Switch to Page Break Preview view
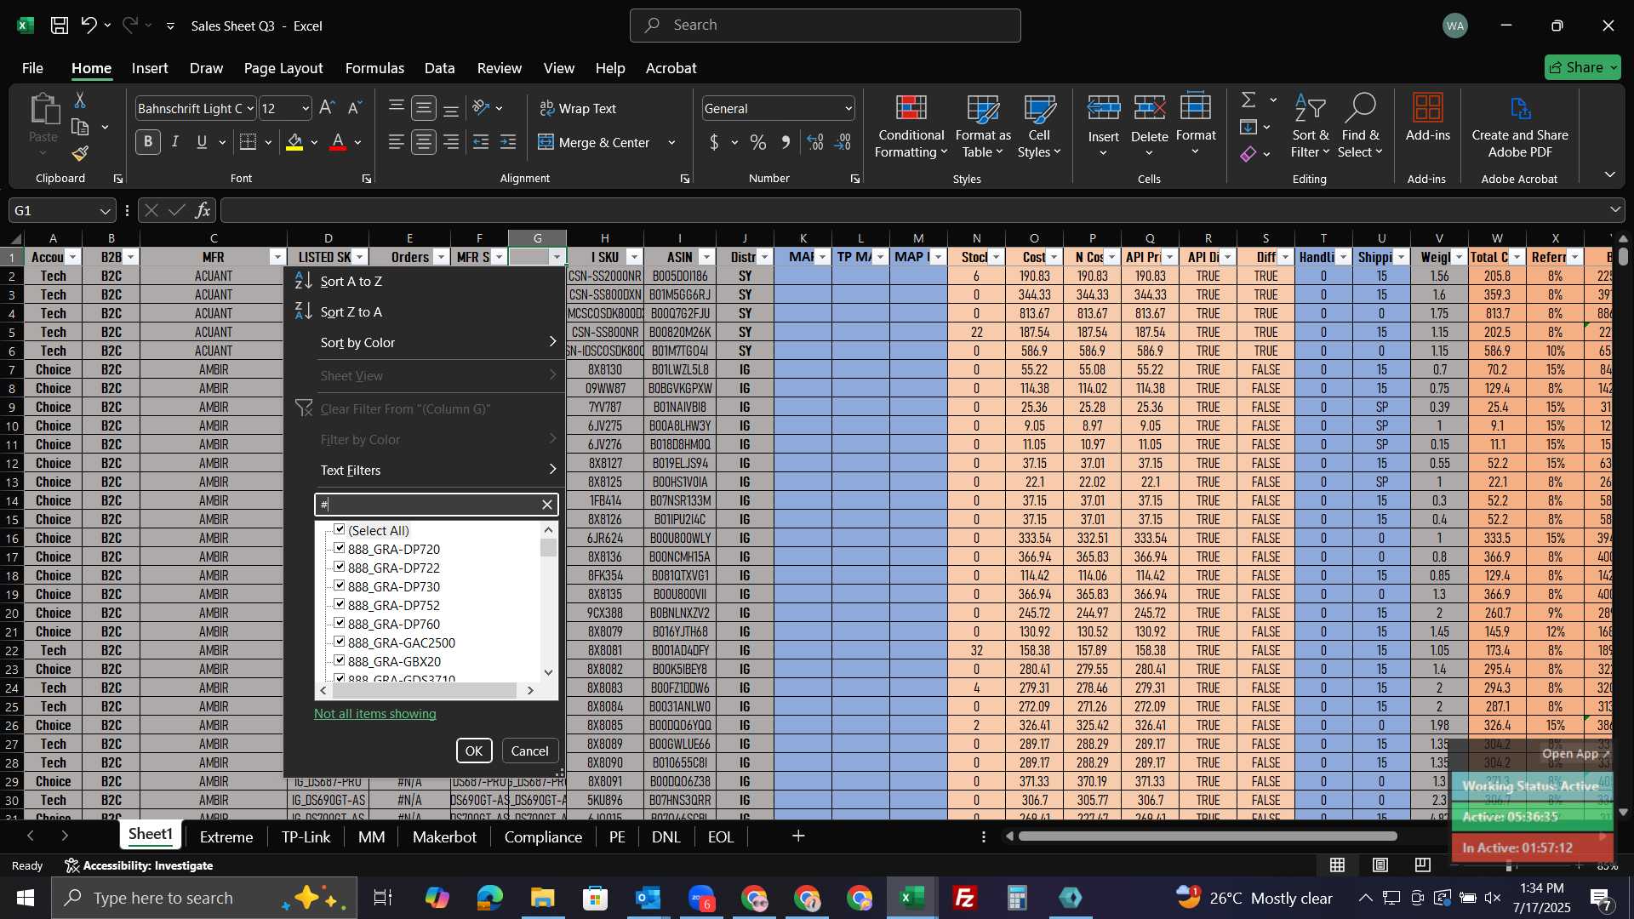The image size is (1634, 919). pos(1423,865)
